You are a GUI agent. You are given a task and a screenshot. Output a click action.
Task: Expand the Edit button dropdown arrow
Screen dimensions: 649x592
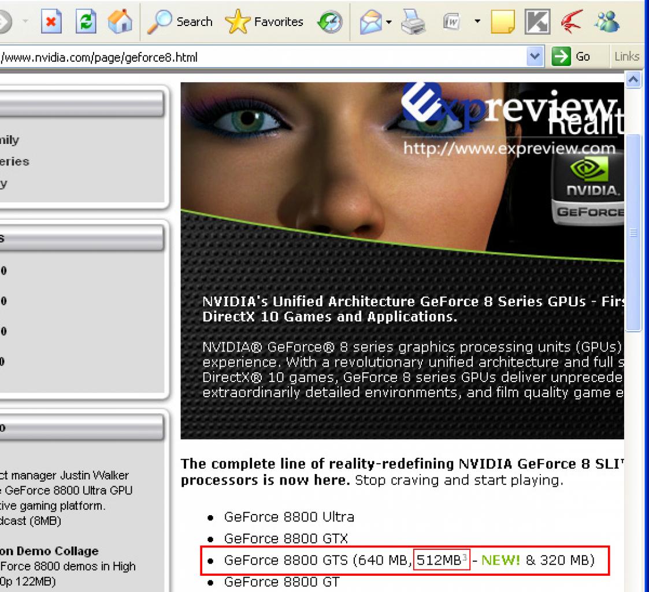[477, 21]
